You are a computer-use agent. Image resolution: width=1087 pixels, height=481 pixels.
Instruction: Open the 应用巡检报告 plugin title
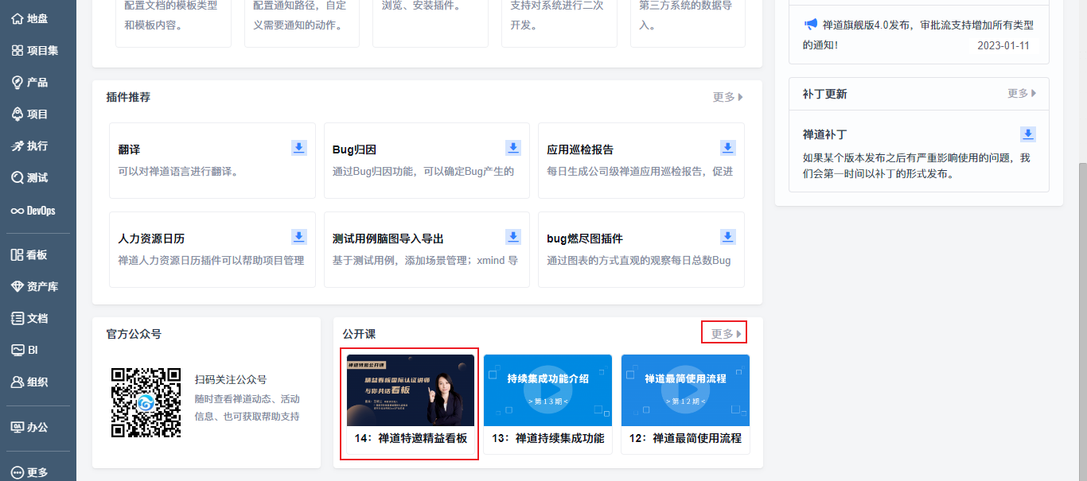(x=580, y=149)
